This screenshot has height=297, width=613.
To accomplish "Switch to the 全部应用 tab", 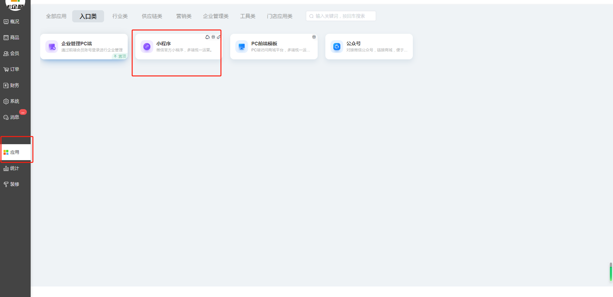I will [56, 16].
